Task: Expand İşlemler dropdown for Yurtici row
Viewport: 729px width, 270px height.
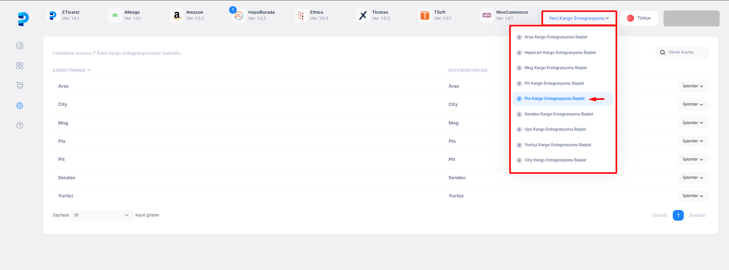Action: pyautogui.click(x=693, y=196)
